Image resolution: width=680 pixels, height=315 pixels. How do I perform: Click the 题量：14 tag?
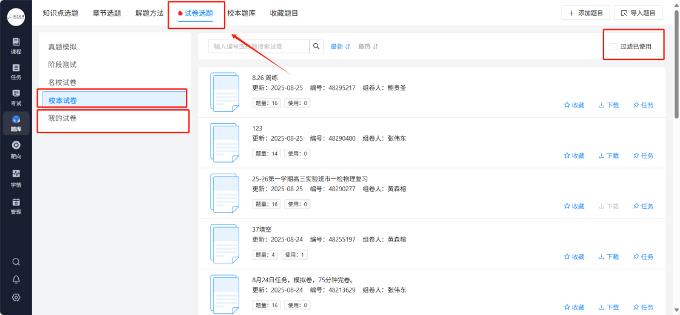267,154
